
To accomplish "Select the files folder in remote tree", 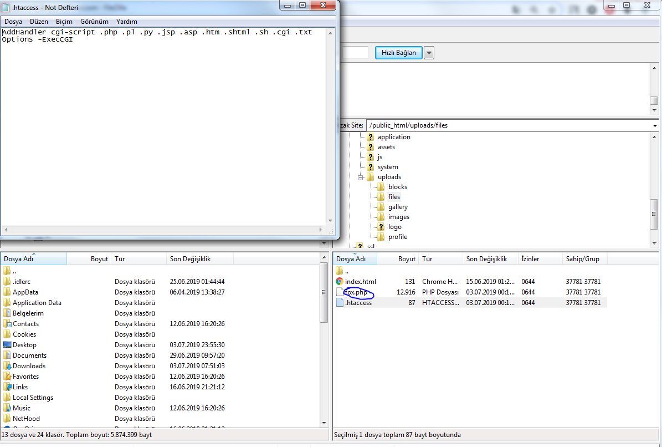I will pos(394,197).
